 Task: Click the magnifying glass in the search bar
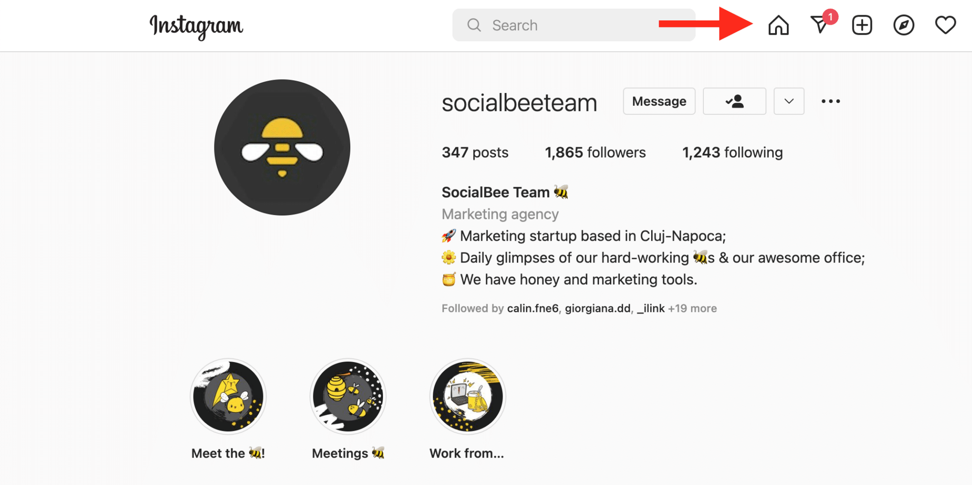474,25
